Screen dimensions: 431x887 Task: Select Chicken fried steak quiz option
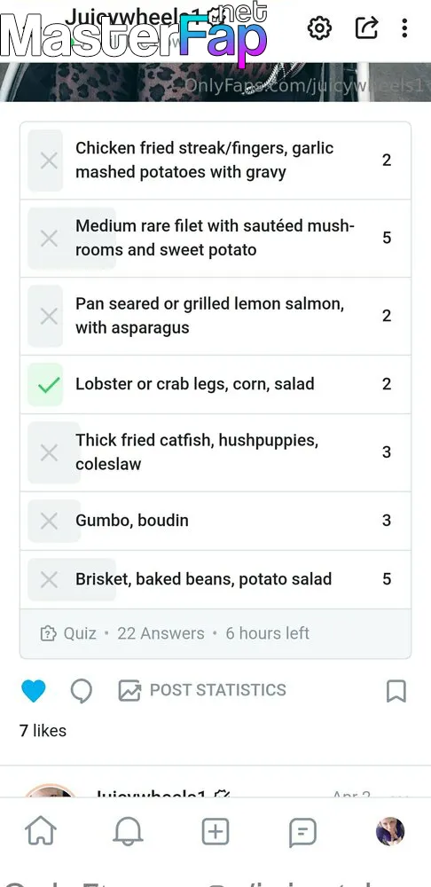point(215,161)
